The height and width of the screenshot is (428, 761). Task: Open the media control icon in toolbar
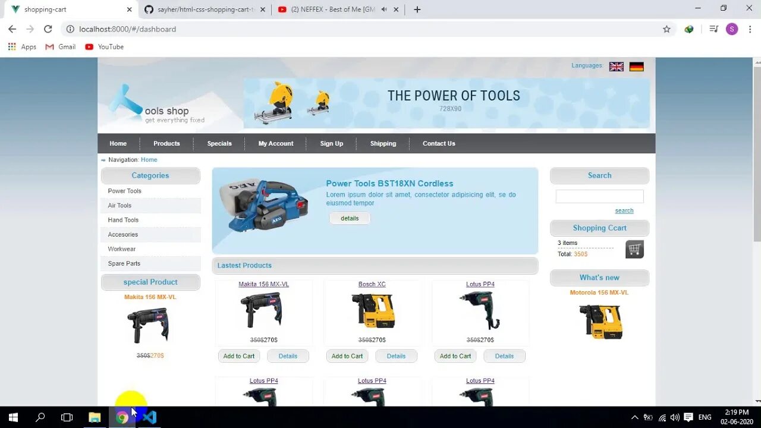pos(714,29)
